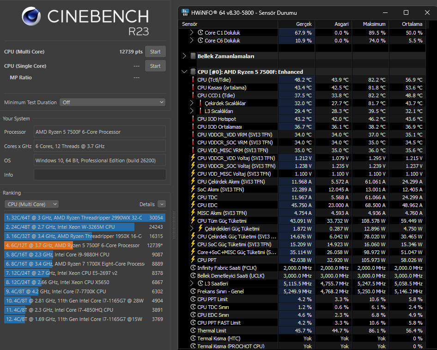Click the thermometer icon of CPU (Tctl/Tdie)
The width and height of the screenshot is (437, 350).
point(193,80)
